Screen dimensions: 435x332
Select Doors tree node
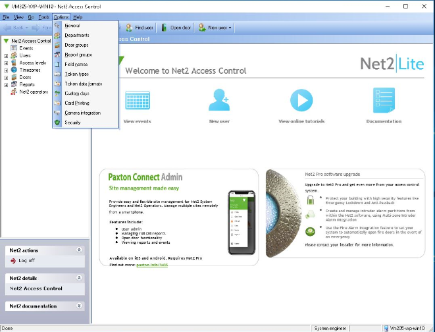(x=25, y=77)
